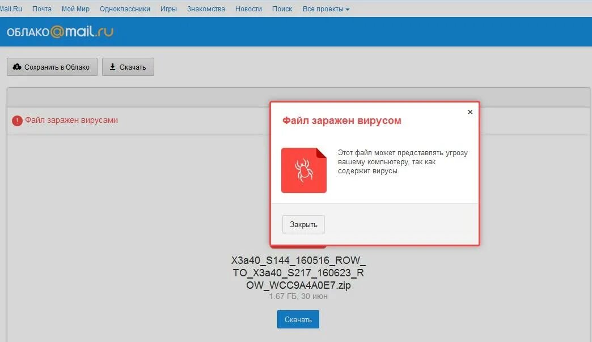Close the virus warning dialog with X
The image size is (592, 342).
pos(470,112)
